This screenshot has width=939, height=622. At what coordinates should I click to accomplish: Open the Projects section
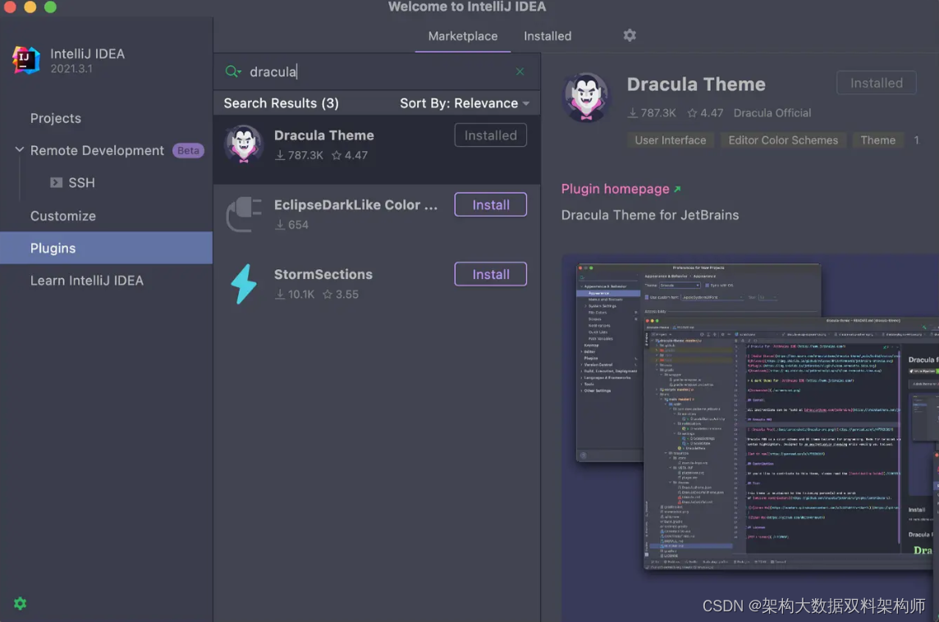pos(56,118)
